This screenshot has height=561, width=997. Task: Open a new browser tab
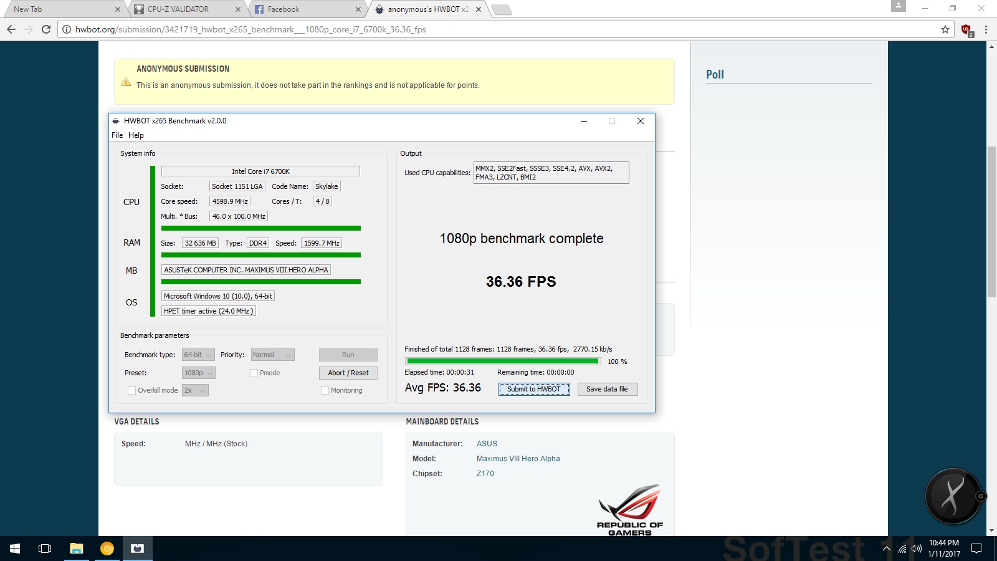click(x=501, y=9)
